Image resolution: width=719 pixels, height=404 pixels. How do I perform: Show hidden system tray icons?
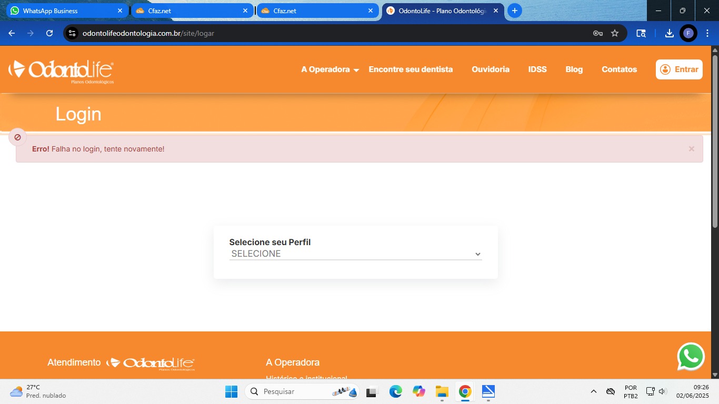[x=594, y=391]
